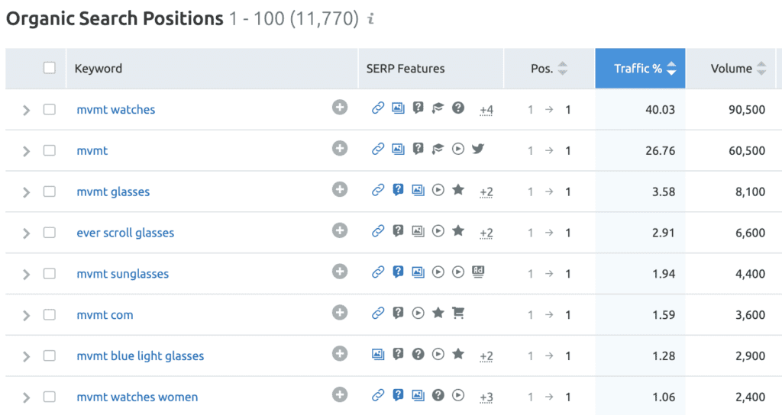Check the mvmt com row checkbox
Screen dimensions: 782x415
50,314
